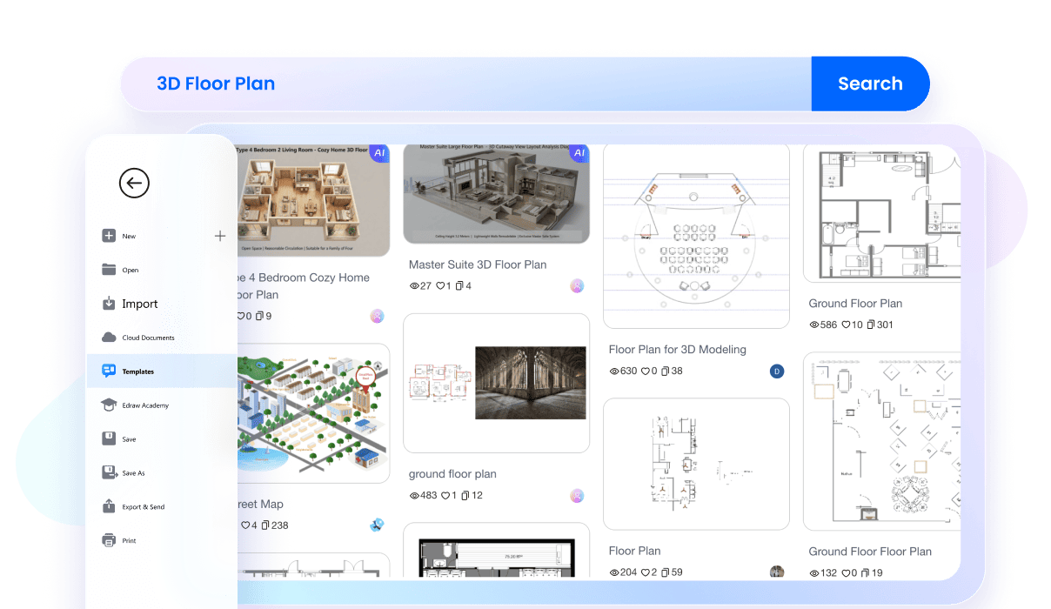Viewport: 1051px width, 609px height.
Task: Click the author avatar on Master Suite card
Action: (x=577, y=285)
